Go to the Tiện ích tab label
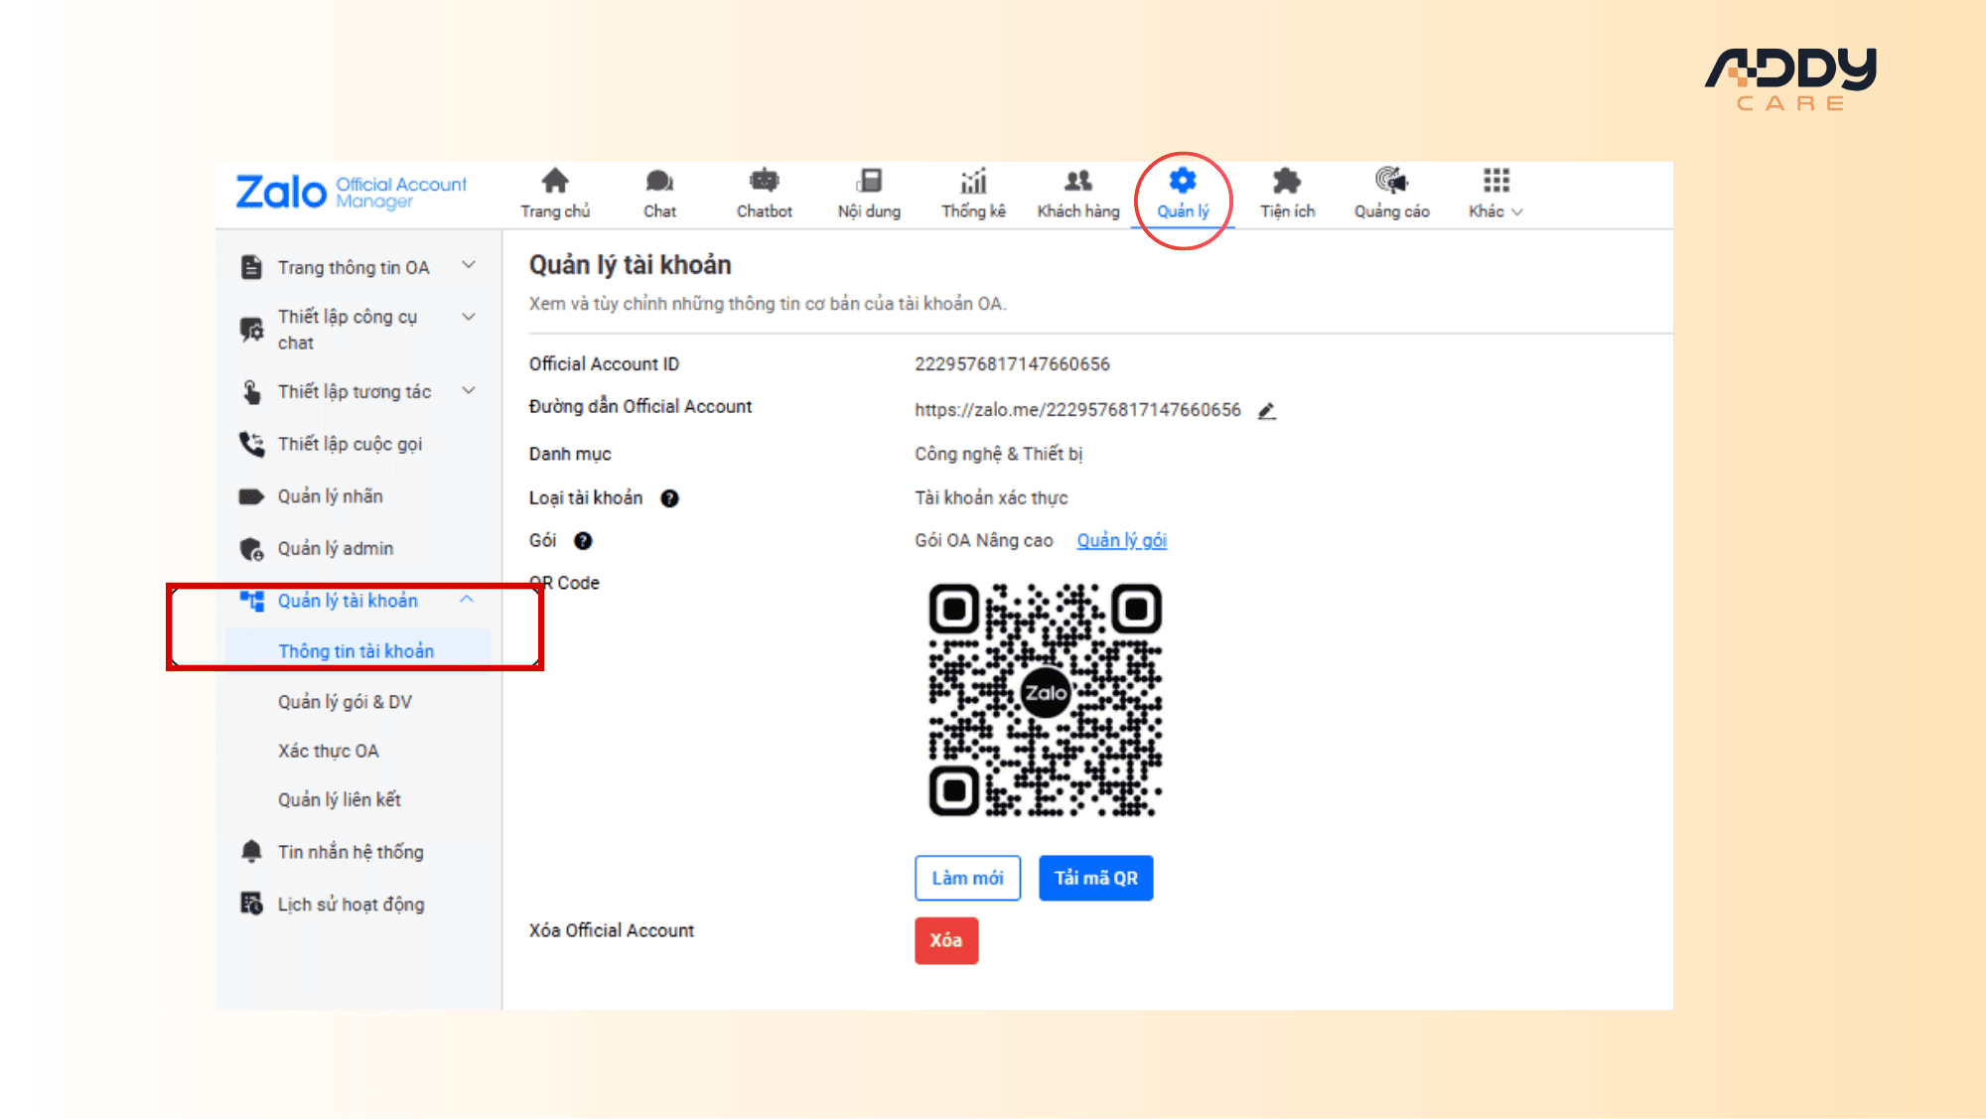The width and height of the screenshot is (1986, 1119). coord(1288,211)
